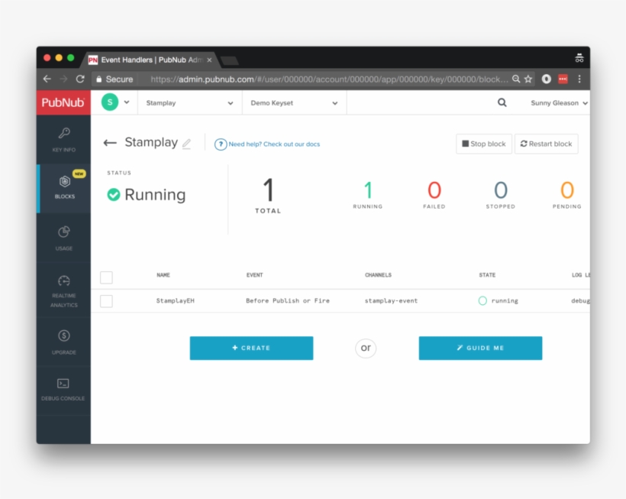The width and height of the screenshot is (626, 499).
Task: Open Chrome three-dot menu
Action: tap(579, 79)
